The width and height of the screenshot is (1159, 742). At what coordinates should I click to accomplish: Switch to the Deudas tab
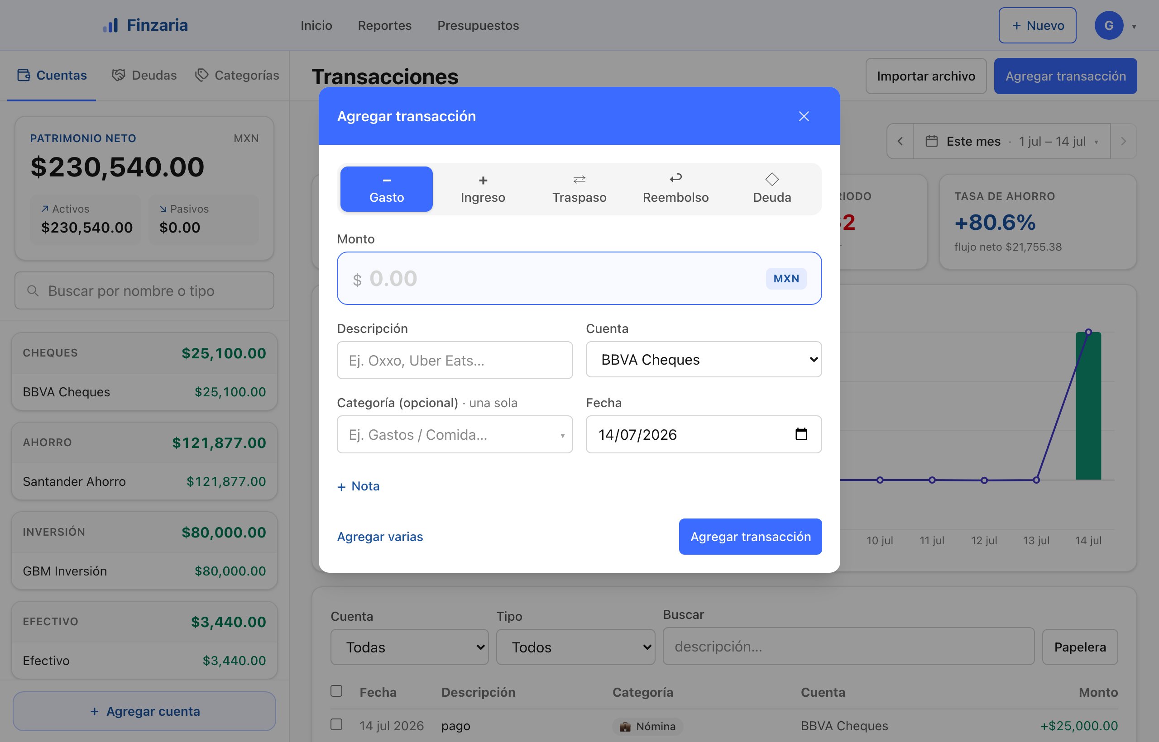[x=144, y=75]
